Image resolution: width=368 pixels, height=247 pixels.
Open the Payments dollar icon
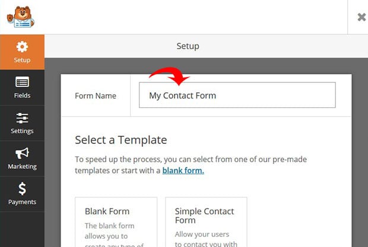[x=22, y=189]
